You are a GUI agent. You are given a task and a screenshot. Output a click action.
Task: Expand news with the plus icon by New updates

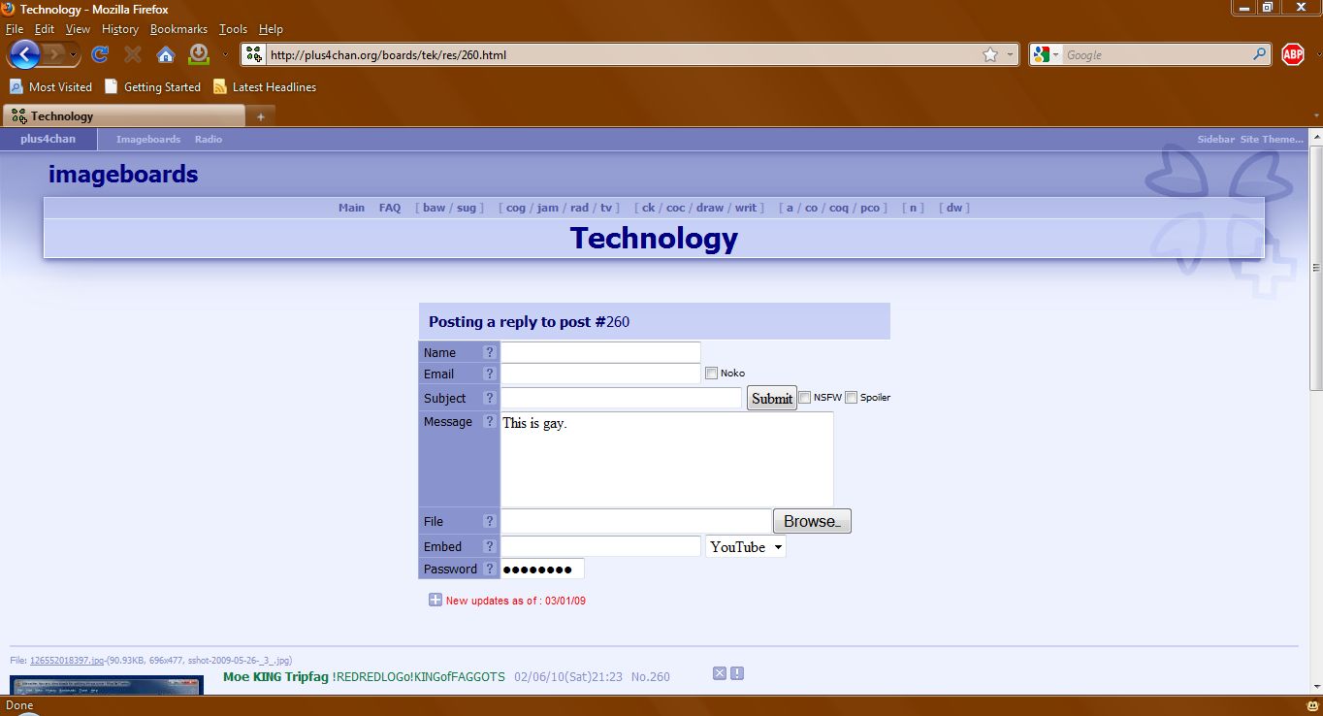click(x=436, y=600)
